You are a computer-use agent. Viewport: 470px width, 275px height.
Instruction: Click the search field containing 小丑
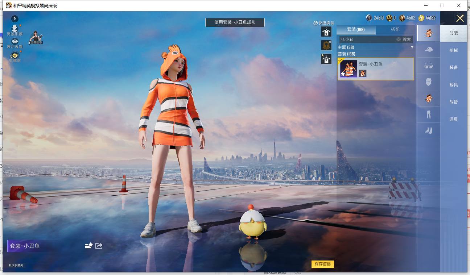click(370, 39)
